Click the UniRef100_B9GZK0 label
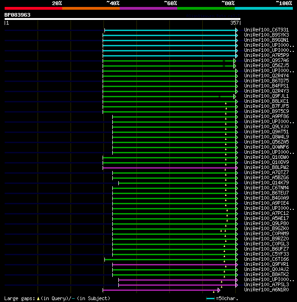Viewport: 297px width, 302px height. tap(266, 229)
